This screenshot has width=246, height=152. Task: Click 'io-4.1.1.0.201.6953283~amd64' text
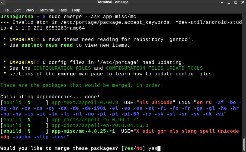[x=43, y=28]
